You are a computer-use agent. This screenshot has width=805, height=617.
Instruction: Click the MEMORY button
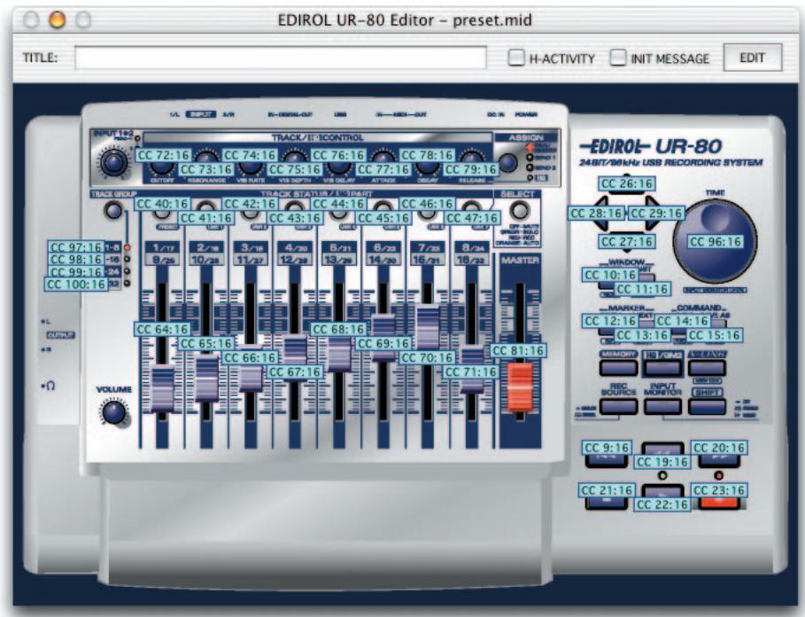[618, 368]
